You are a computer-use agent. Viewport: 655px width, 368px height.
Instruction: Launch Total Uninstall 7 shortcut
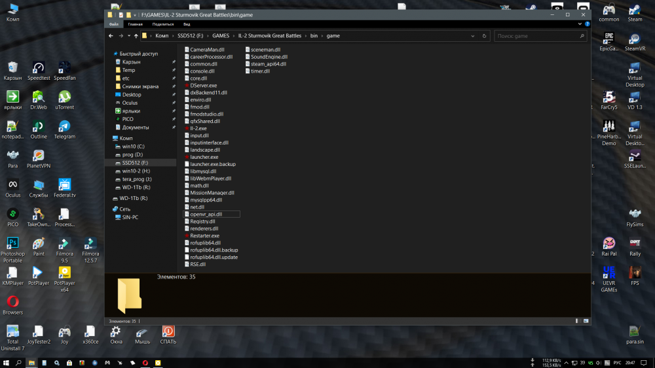[12, 337]
